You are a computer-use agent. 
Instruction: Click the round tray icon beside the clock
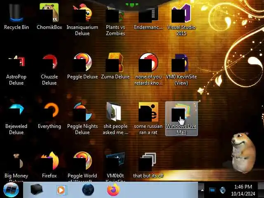point(223,190)
